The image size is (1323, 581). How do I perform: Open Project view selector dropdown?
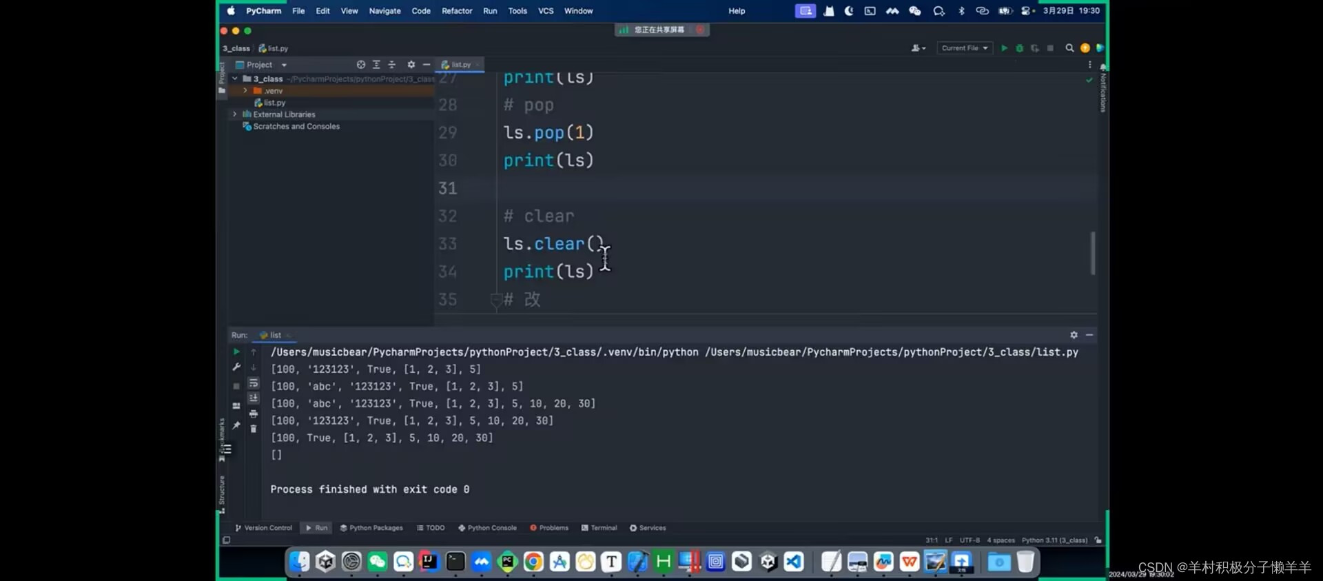pyautogui.click(x=261, y=65)
